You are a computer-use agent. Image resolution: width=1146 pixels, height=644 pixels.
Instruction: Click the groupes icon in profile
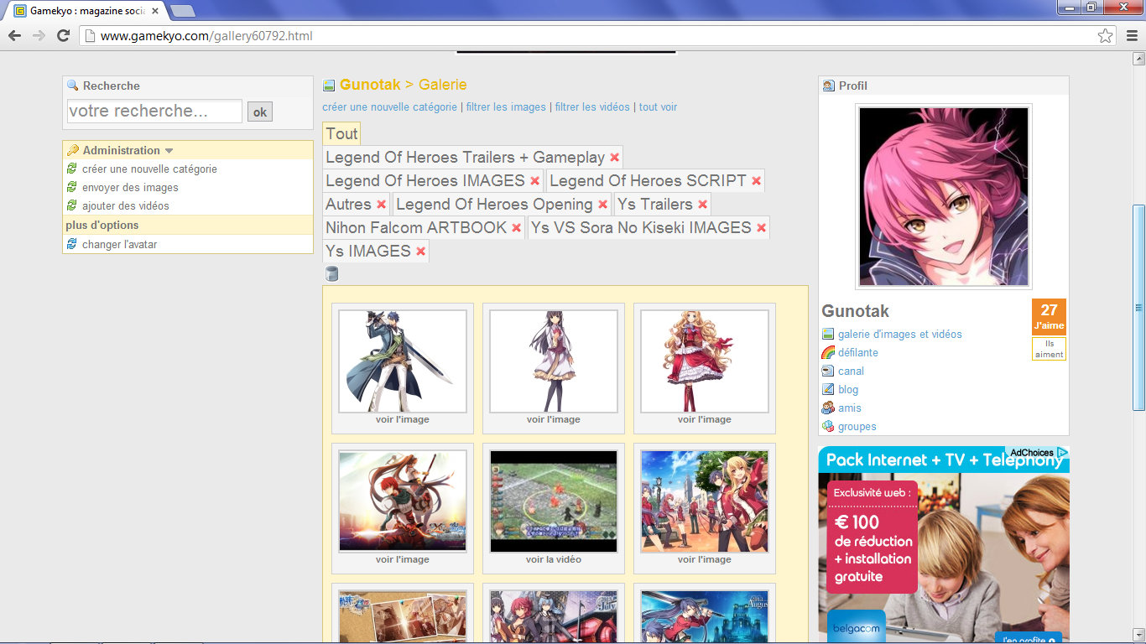point(829,426)
